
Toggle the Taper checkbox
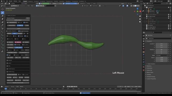(7, 55)
